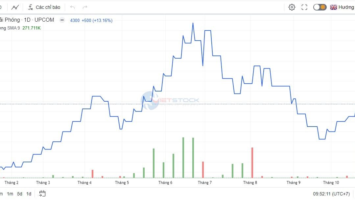The height and width of the screenshot is (200, 355).
Task: Collapse the legend minus button
Action: [x=62, y=20]
